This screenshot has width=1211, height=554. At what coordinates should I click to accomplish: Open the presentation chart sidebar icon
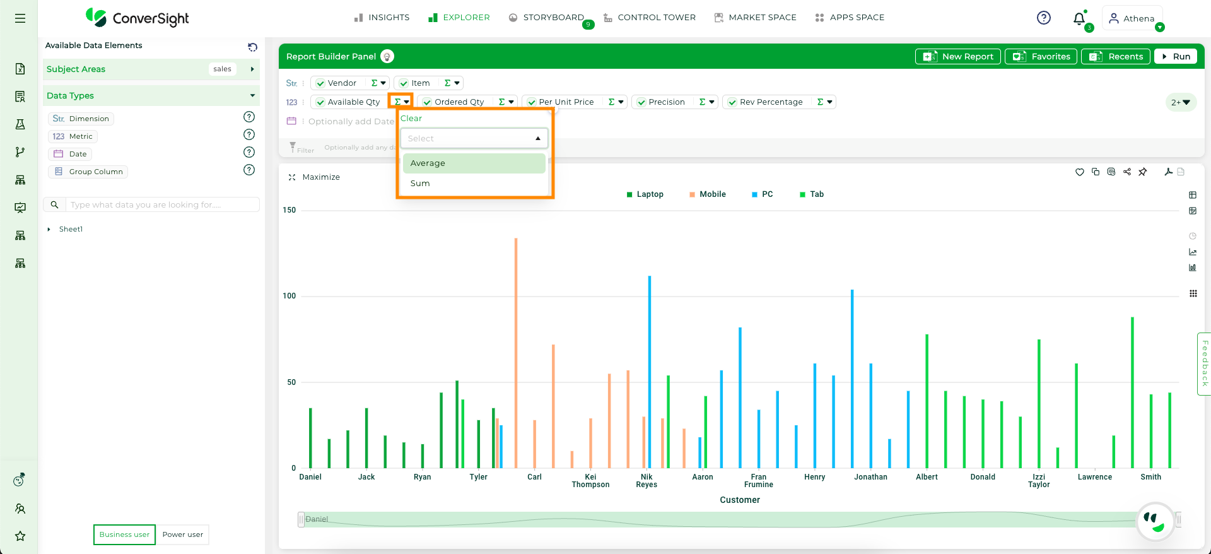pyautogui.click(x=20, y=208)
